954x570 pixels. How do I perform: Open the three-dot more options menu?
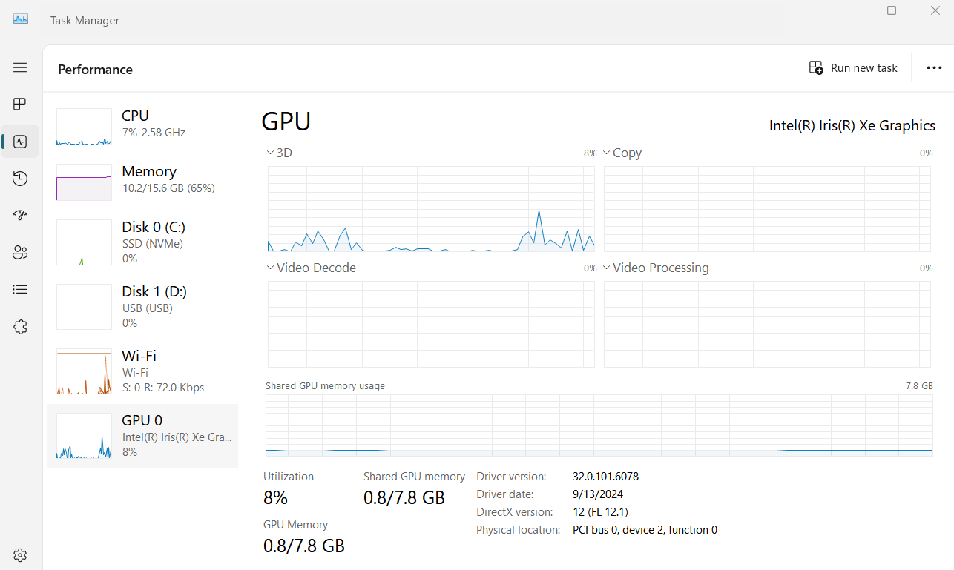point(934,68)
